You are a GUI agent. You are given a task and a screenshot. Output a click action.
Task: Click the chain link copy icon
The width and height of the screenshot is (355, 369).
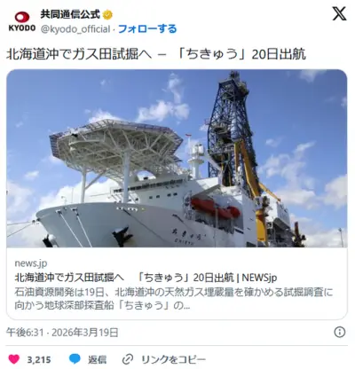(x=128, y=359)
